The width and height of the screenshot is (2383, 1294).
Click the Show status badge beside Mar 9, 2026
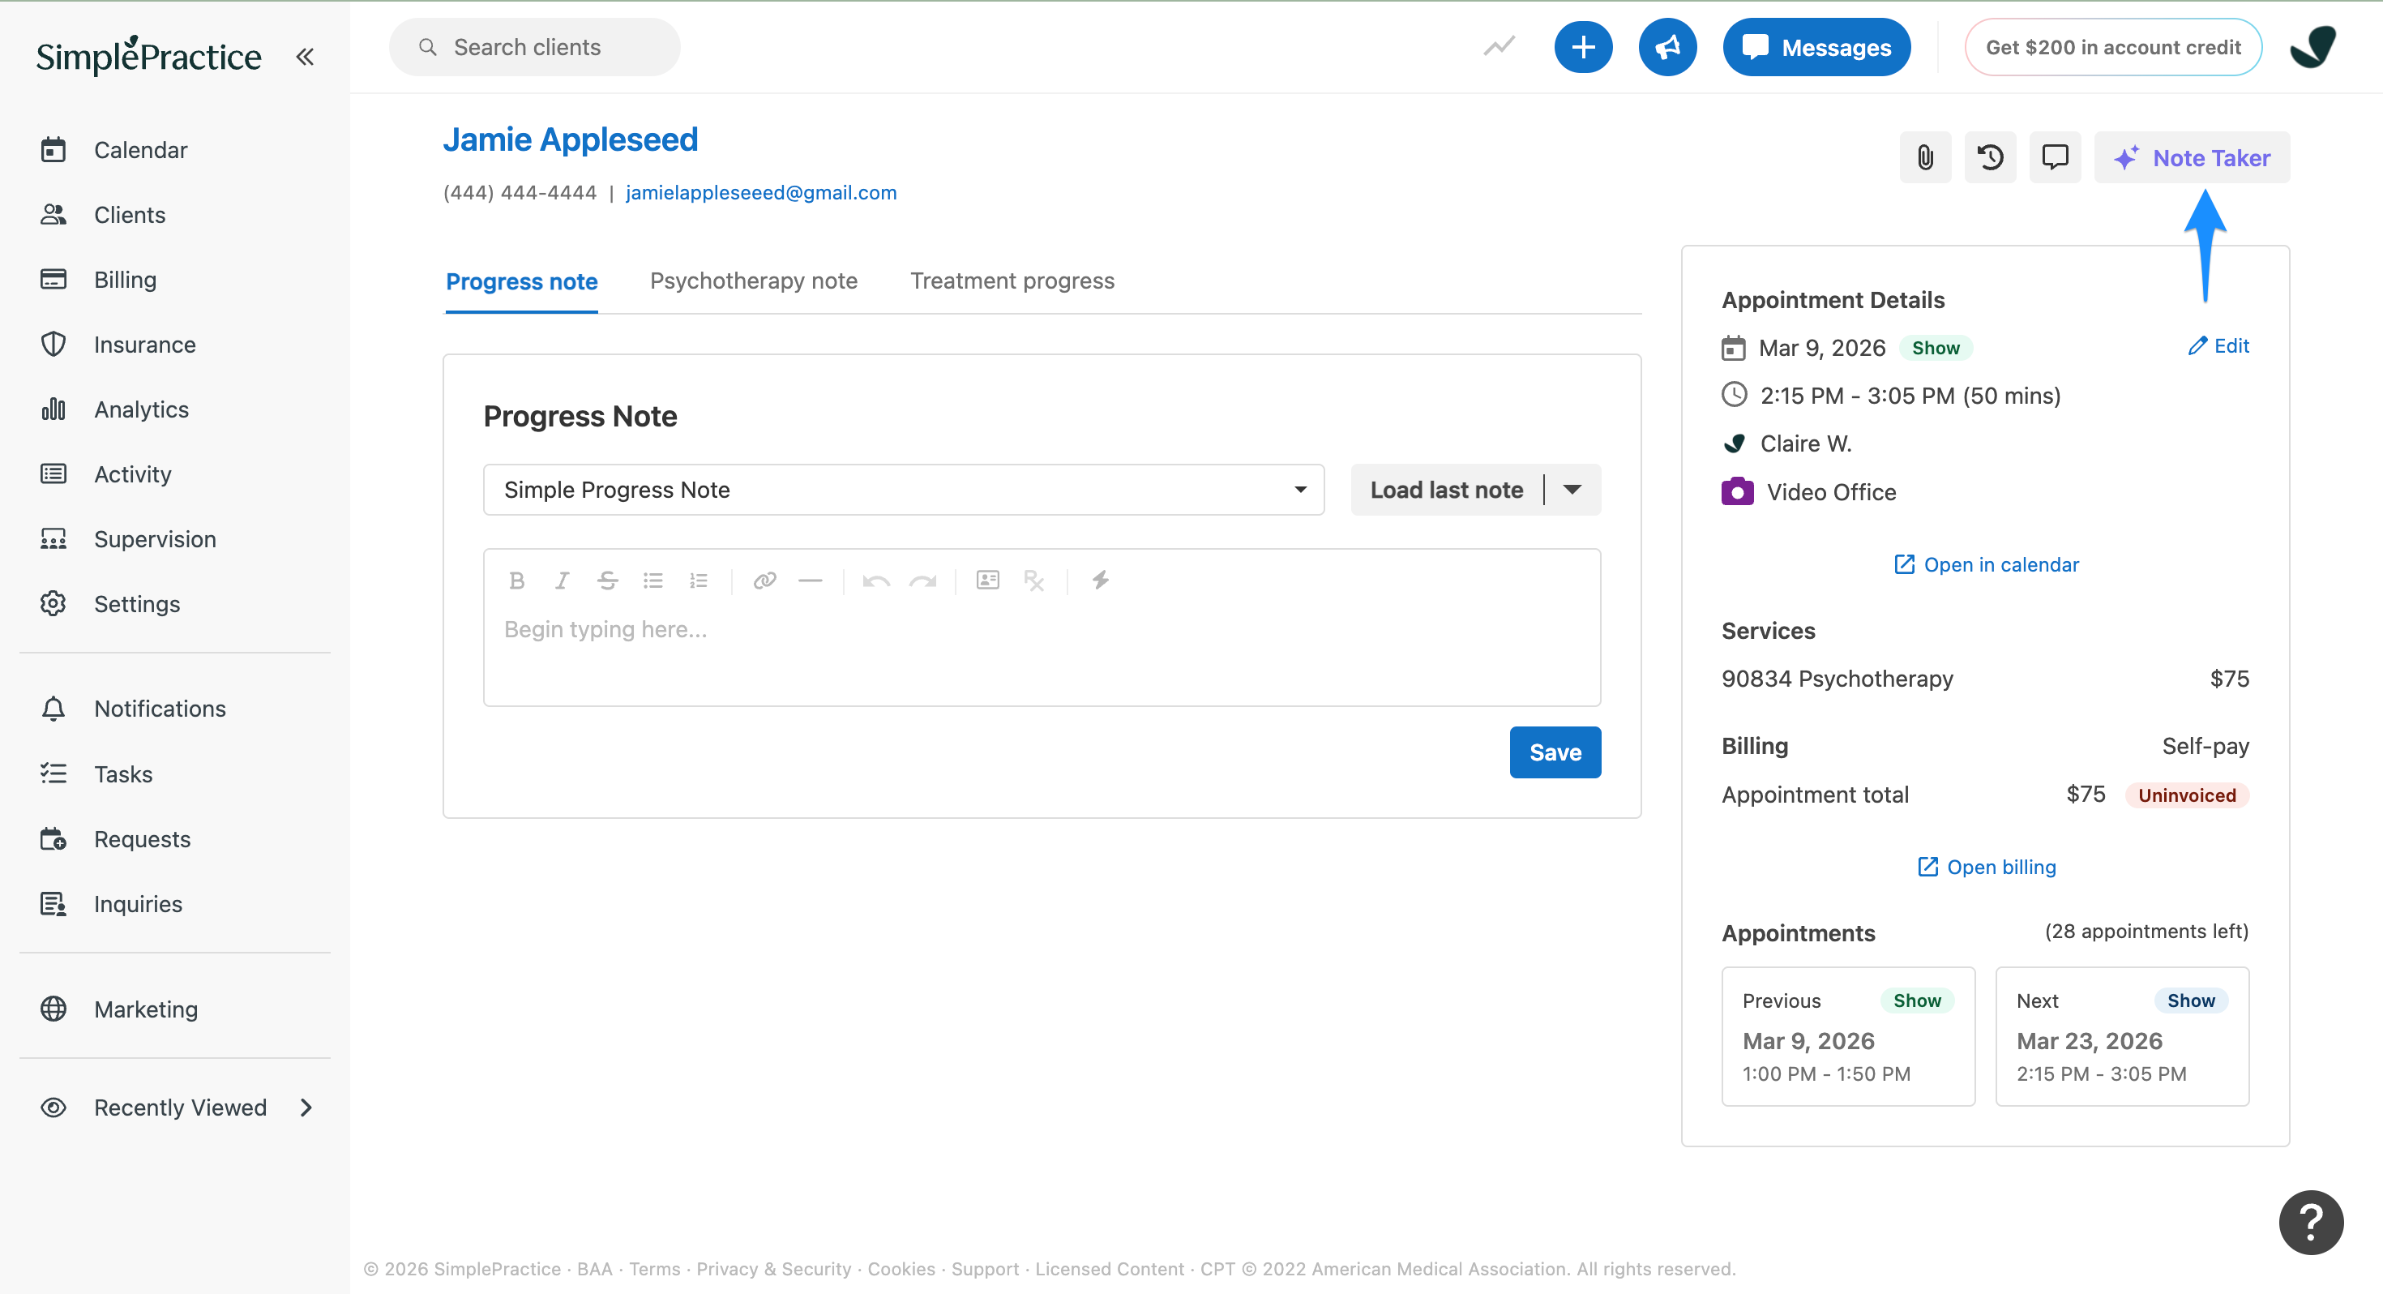point(1936,348)
